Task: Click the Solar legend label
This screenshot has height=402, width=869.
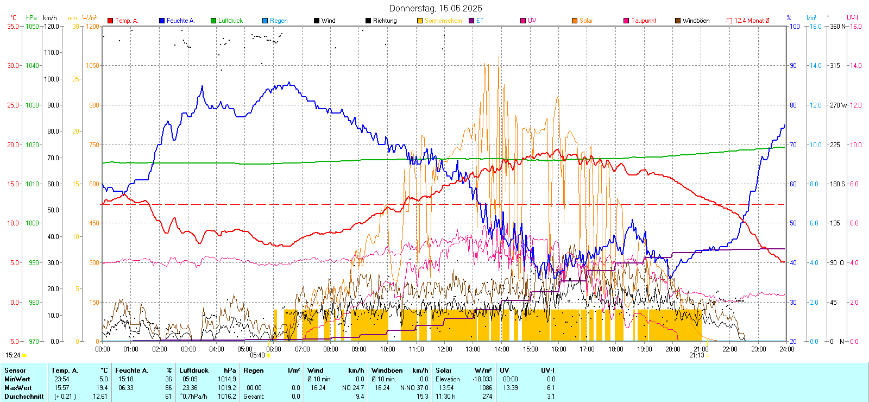Action: 586,21
